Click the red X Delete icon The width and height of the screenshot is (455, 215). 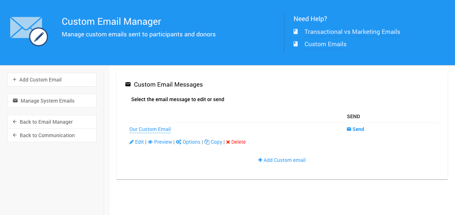point(228,142)
